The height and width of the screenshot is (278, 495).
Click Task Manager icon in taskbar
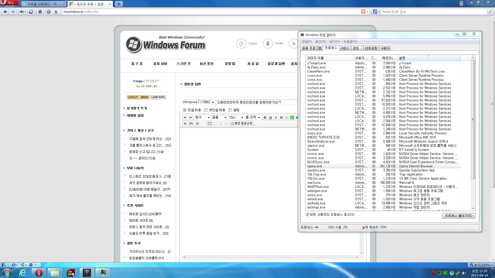pos(103,273)
